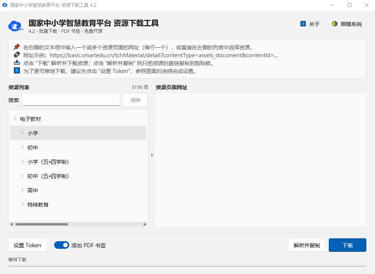Viewport: 375px width, 274px height.
Task: Click the red pushpin icon in instructions
Action: pyautogui.click(x=17, y=47)
